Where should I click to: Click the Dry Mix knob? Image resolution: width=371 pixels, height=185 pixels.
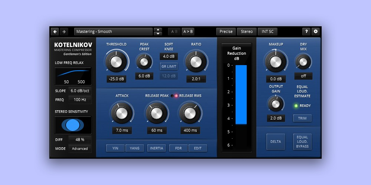pos(303,62)
